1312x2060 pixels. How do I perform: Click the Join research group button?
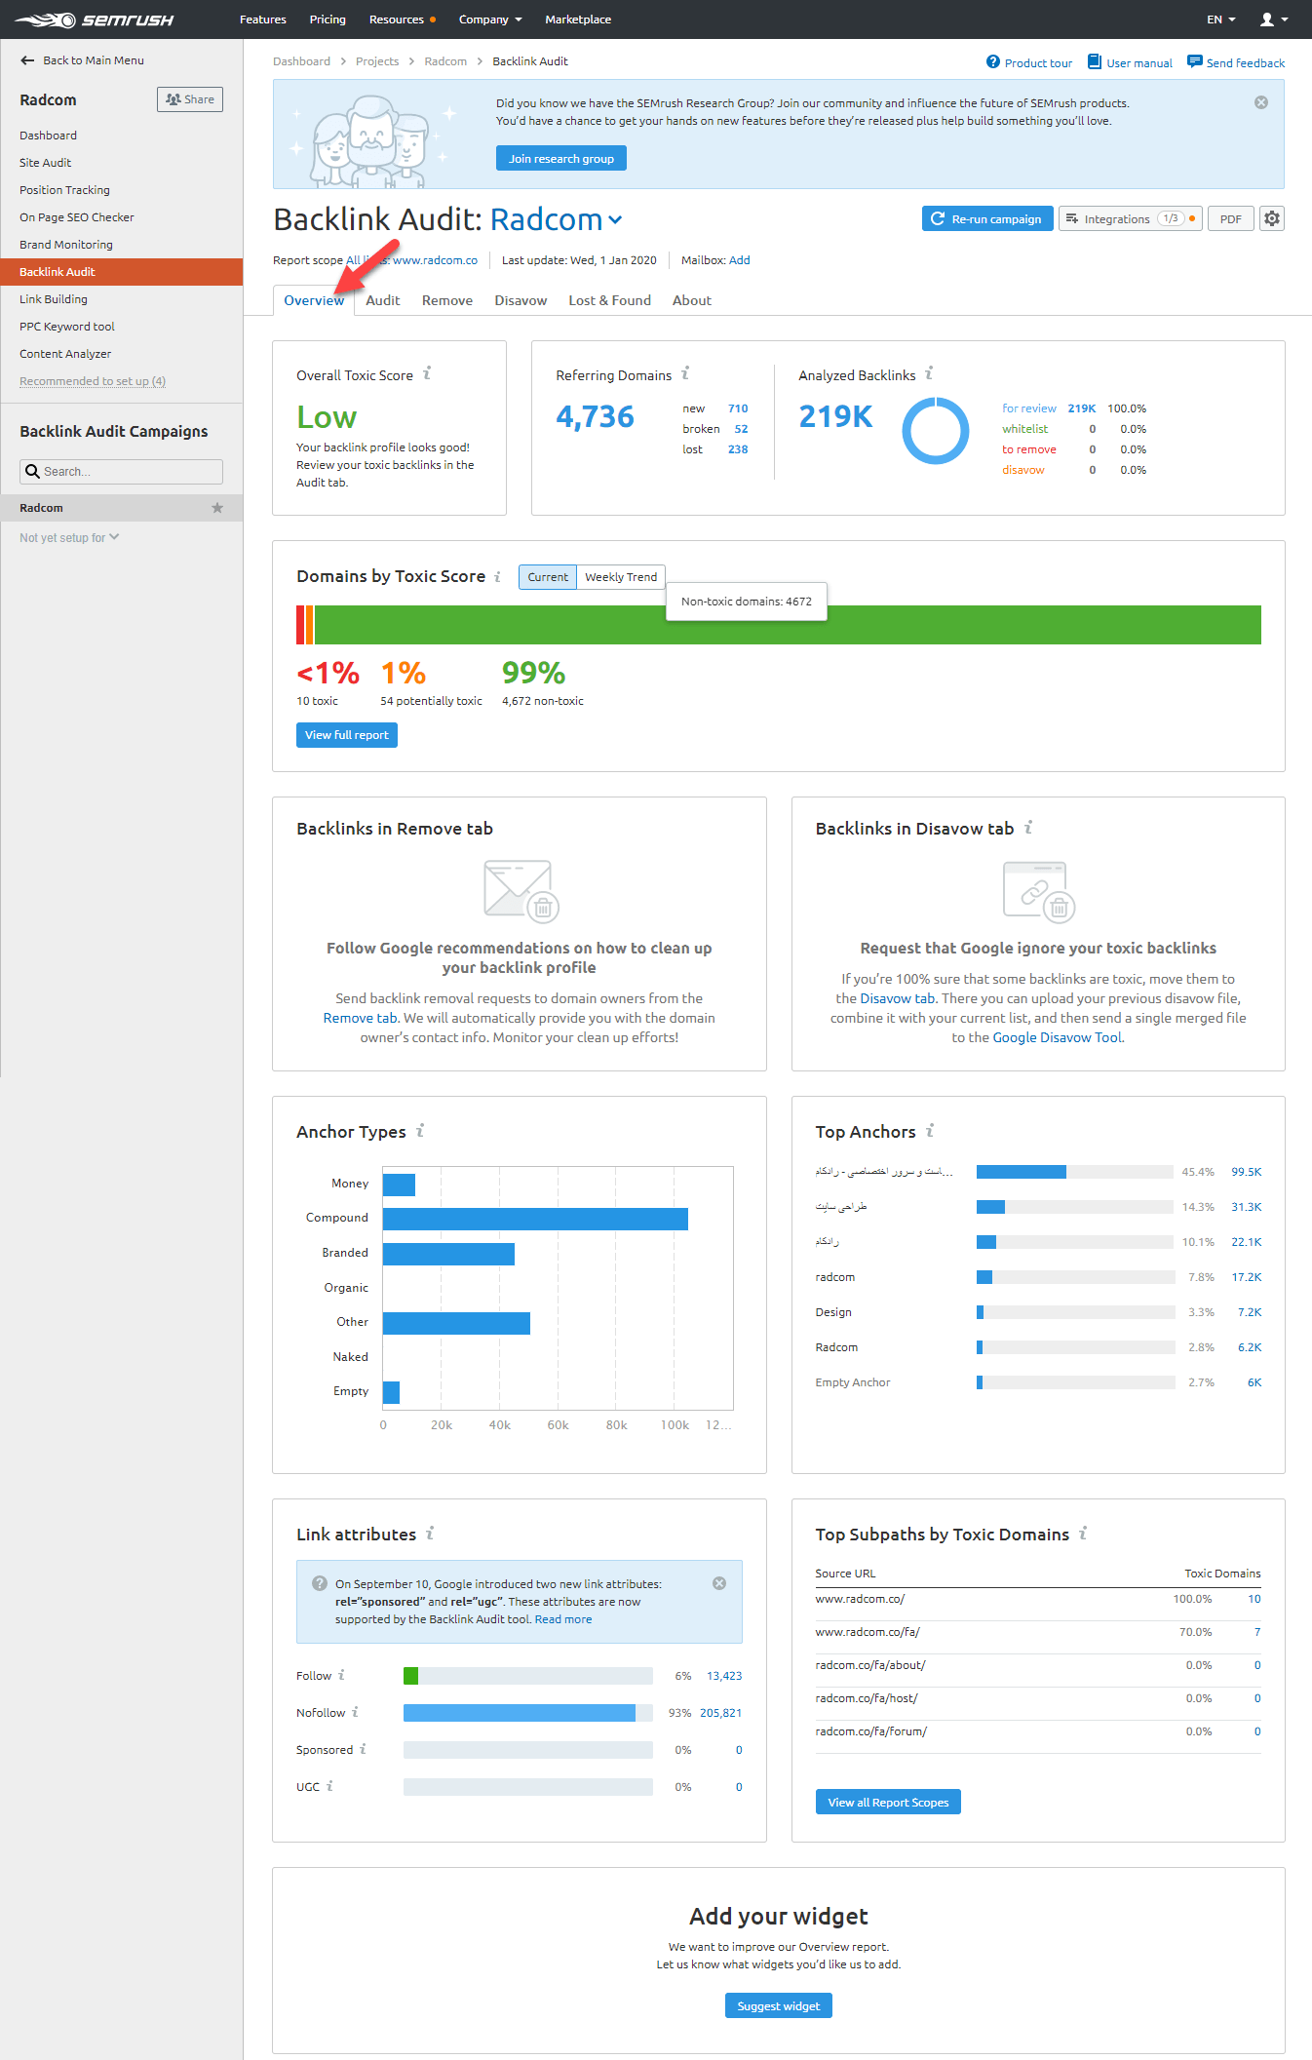(x=561, y=159)
